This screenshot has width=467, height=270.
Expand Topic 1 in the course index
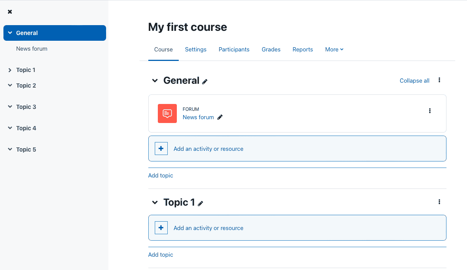(x=10, y=70)
